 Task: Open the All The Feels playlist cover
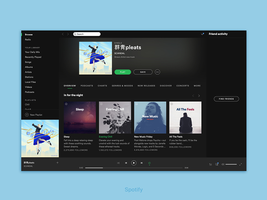pos(185,118)
